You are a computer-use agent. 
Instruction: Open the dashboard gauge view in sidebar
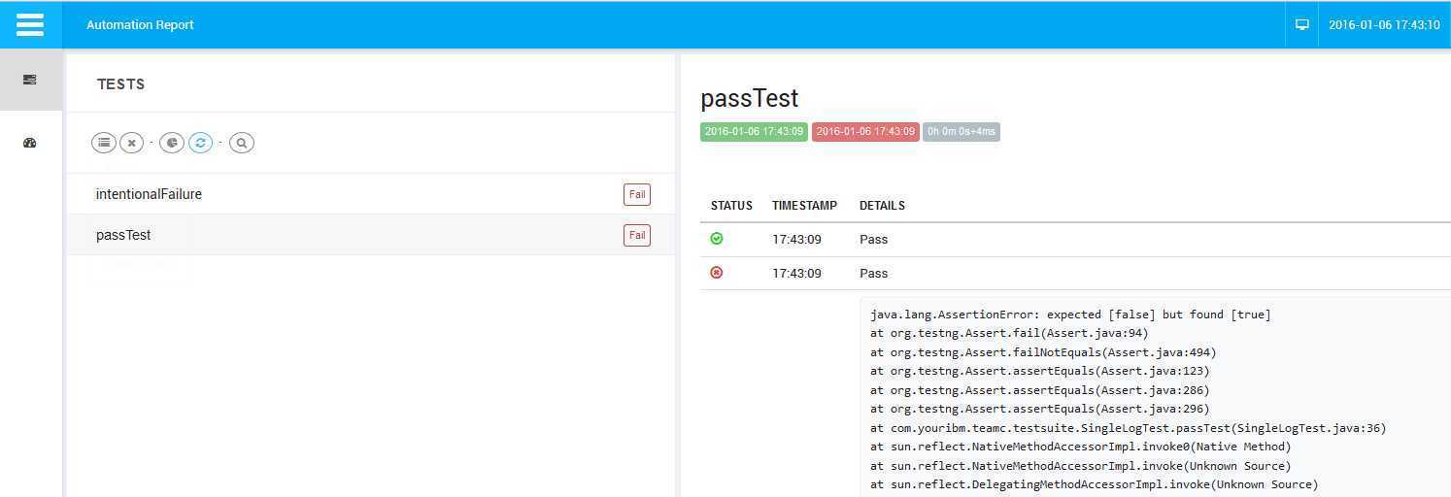click(30, 143)
